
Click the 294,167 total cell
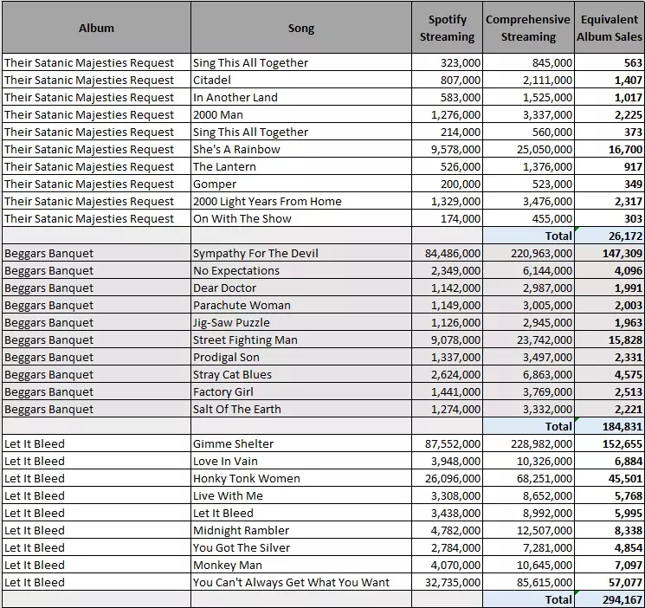pyautogui.click(x=610, y=599)
